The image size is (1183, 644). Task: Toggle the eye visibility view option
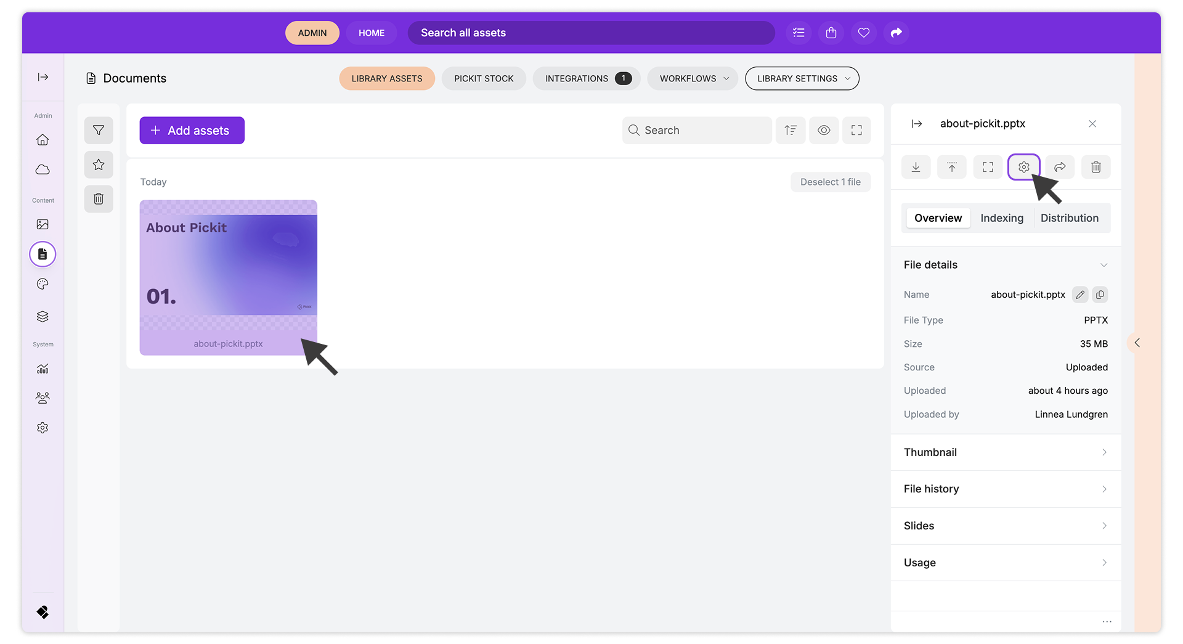pyautogui.click(x=824, y=131)
